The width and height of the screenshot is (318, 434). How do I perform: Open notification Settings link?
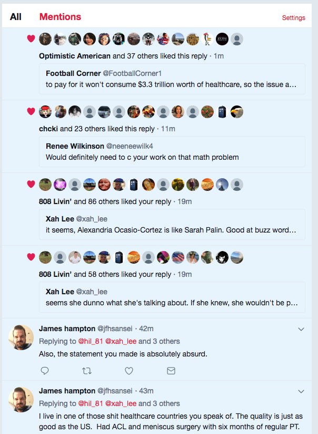point(293,18)
